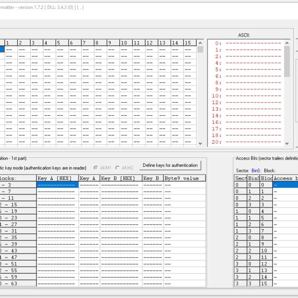
Task: Click the Key A [HEX] column header
Action: coord(57,178)
